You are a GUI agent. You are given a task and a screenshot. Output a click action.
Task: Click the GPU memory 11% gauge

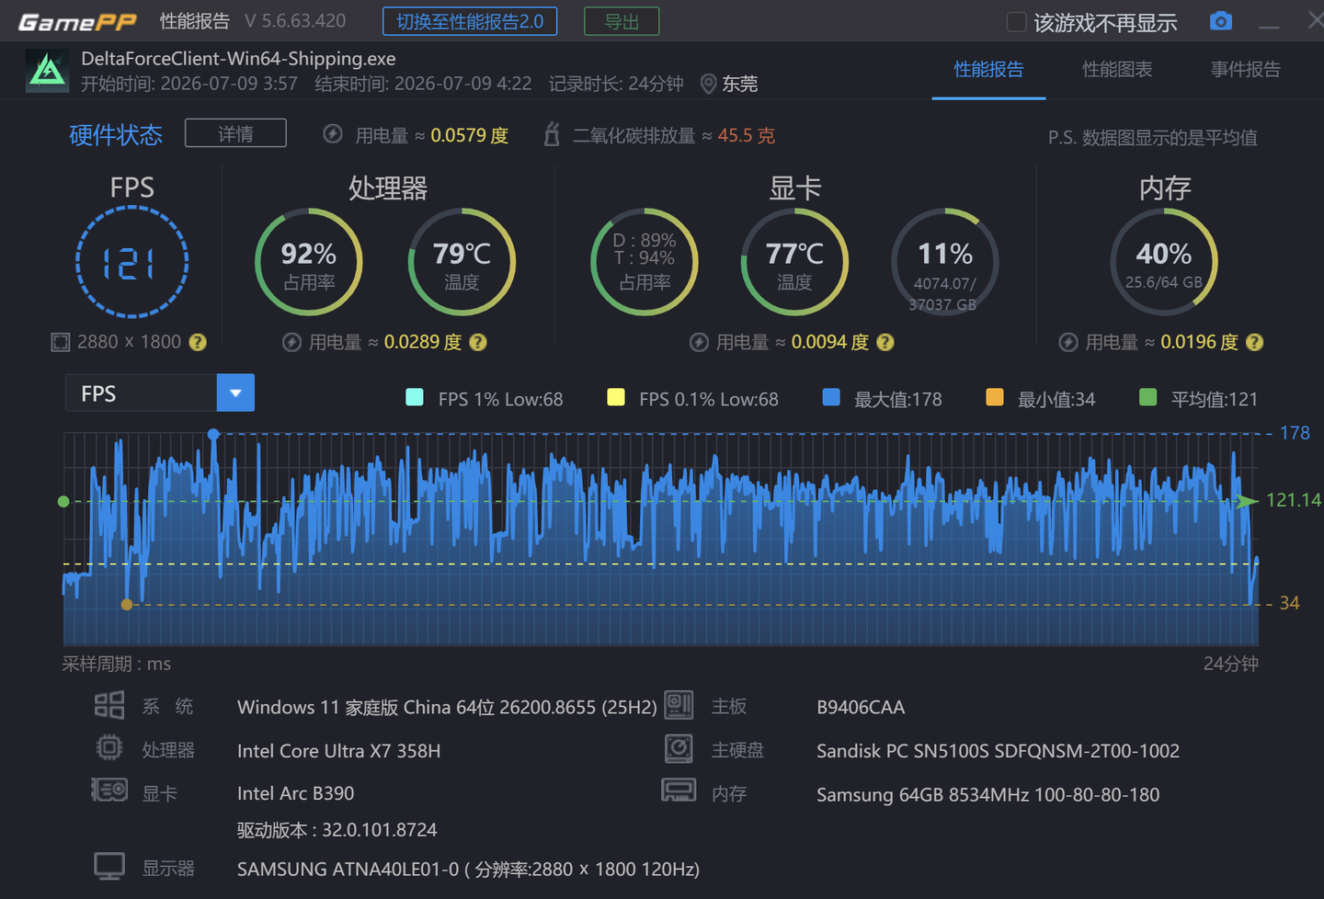coord(944,263)
